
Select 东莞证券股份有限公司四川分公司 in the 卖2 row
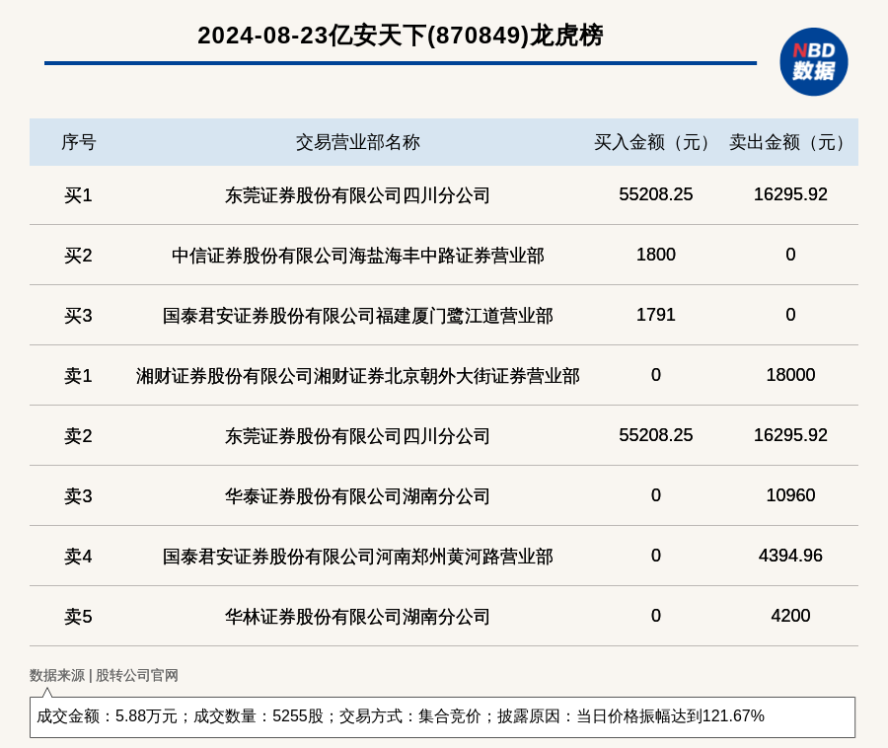tap(357, 436)
